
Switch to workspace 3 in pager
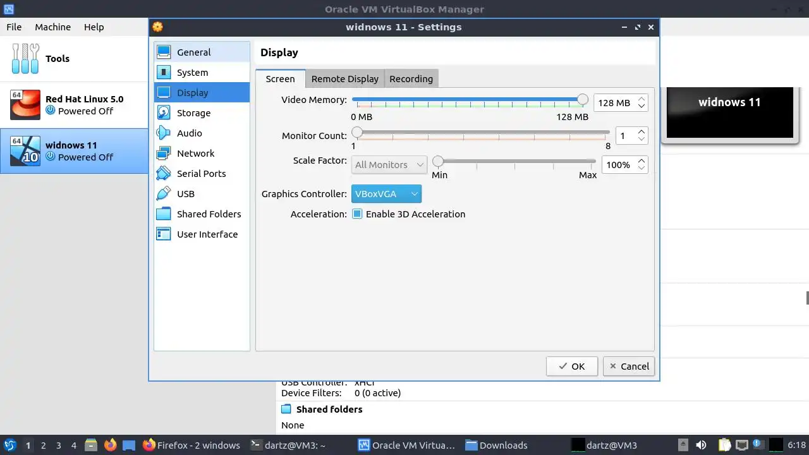(x=59, y=446)
